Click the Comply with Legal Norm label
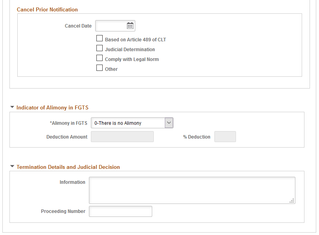The height and width of the screenshot is (235, 319). click(132, 59)
